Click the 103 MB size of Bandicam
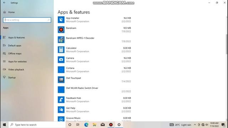 coord(127,28)
